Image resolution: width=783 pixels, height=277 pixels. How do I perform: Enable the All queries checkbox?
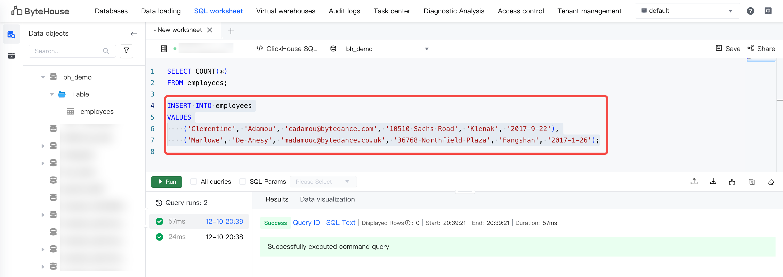193,182
